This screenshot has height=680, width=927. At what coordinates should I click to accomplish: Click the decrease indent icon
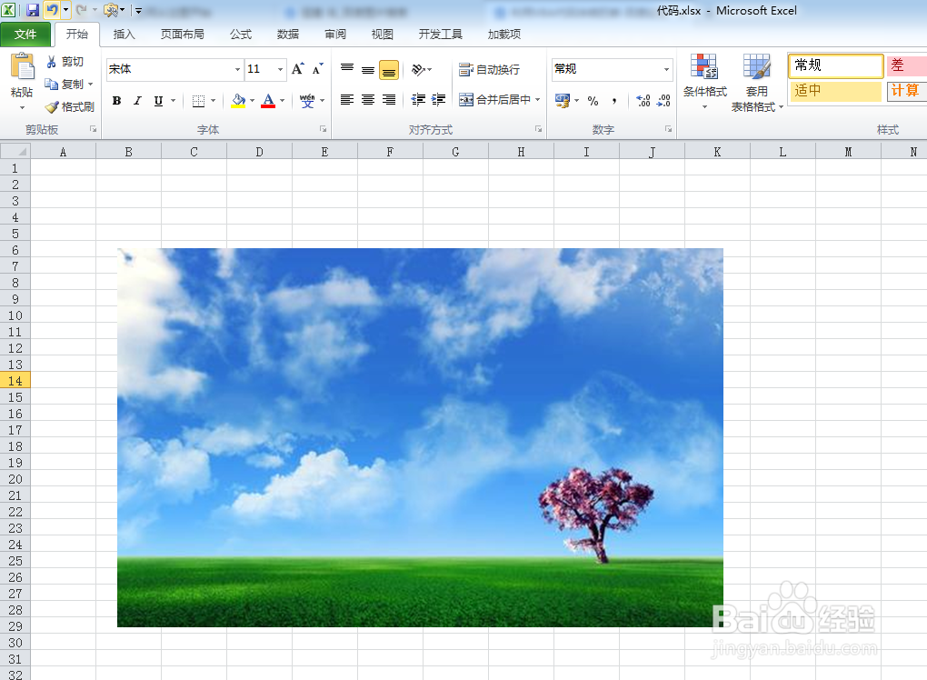(x=418, y=100)
